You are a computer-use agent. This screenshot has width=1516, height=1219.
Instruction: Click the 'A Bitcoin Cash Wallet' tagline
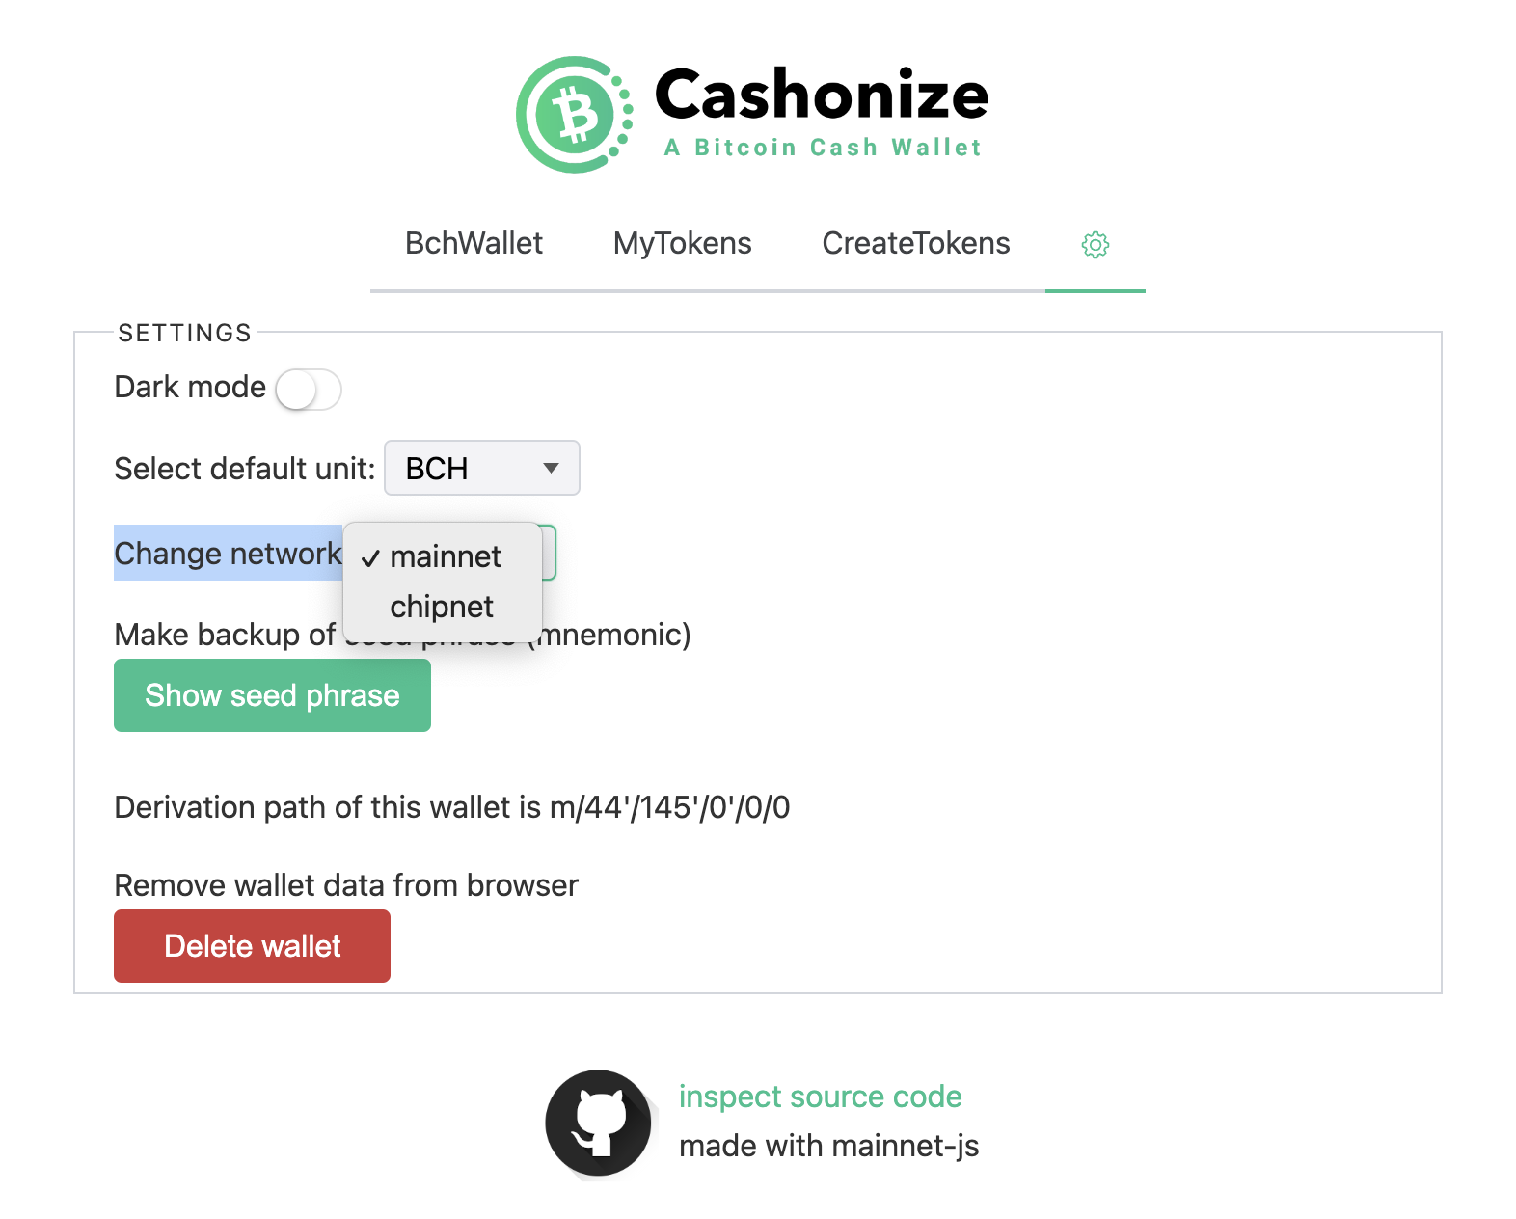click(x=823, y=148)
